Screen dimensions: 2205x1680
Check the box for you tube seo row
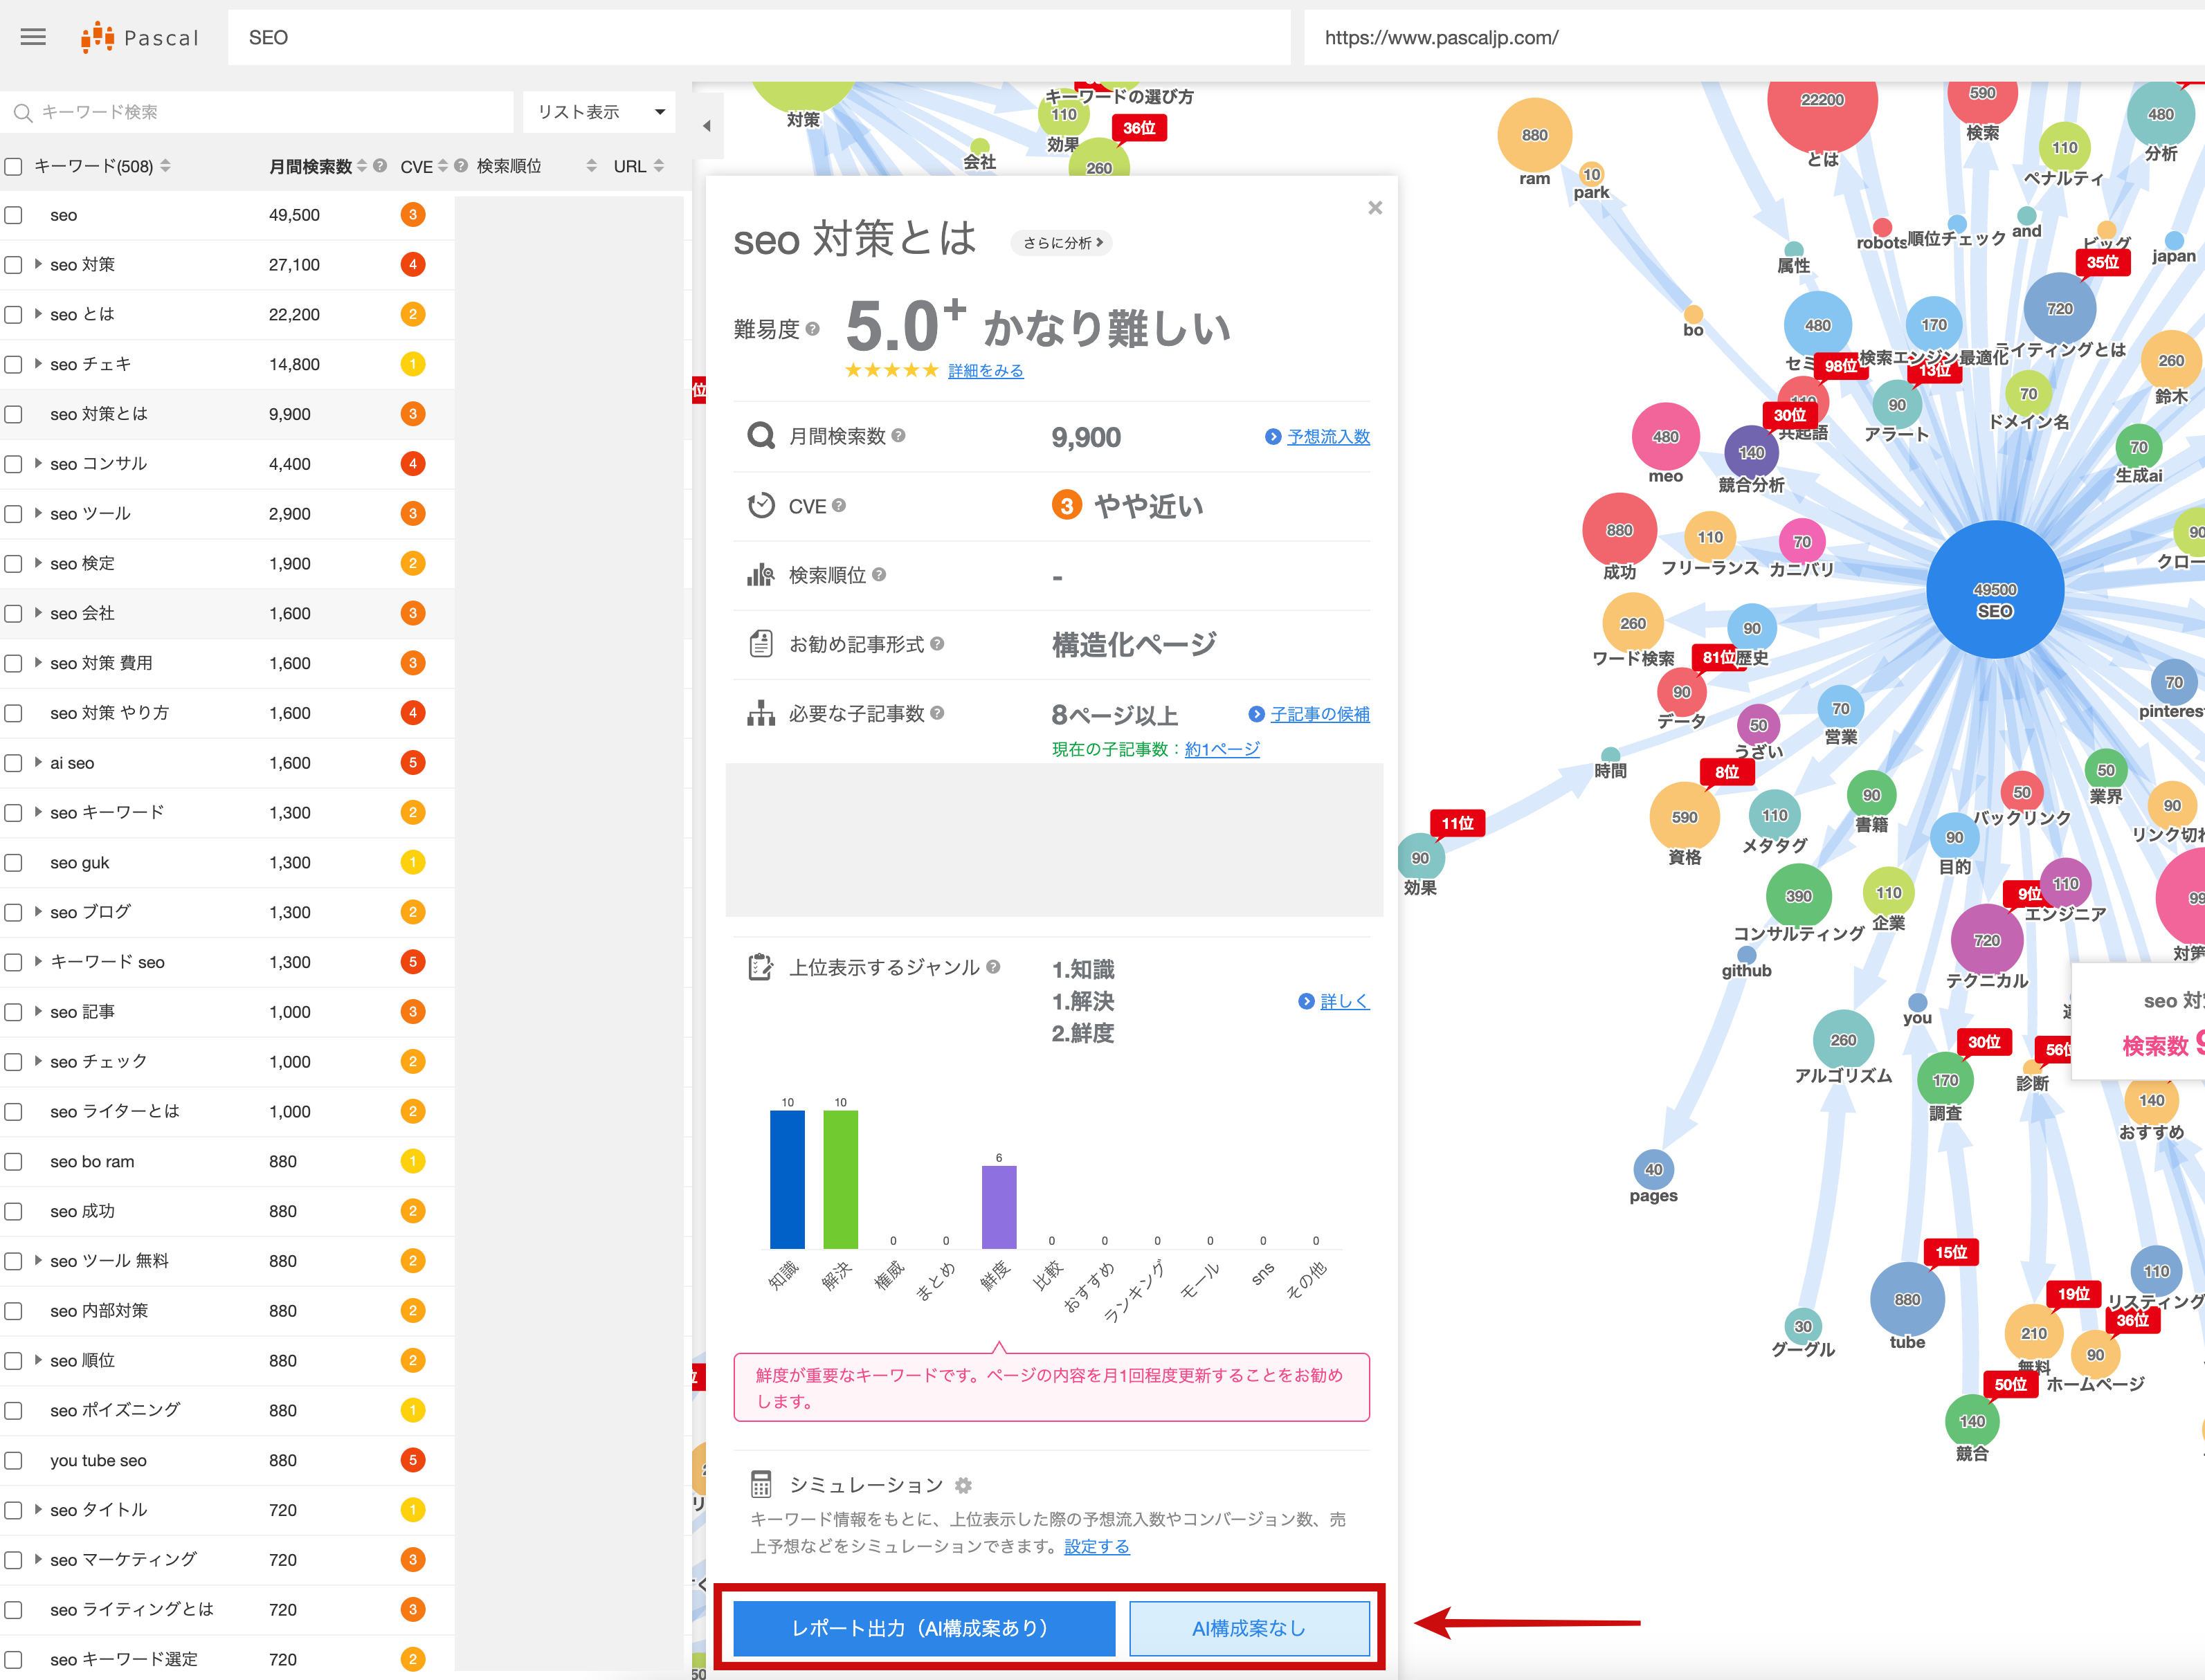[13, 1461]
